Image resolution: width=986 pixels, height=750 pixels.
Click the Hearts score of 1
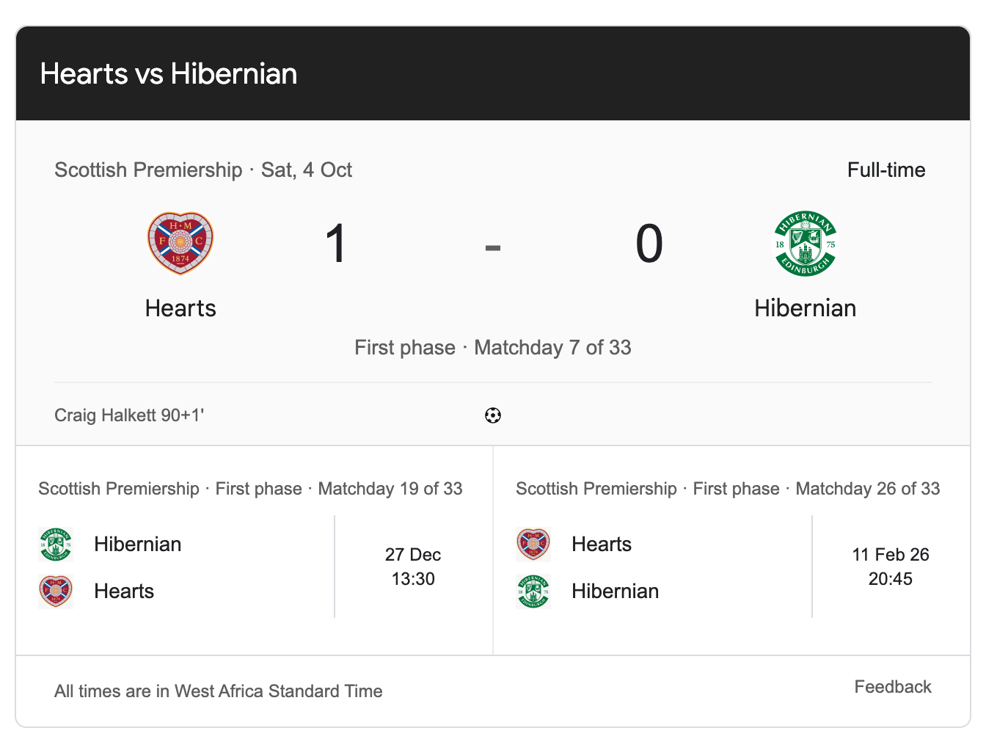(x=336, y=244)
